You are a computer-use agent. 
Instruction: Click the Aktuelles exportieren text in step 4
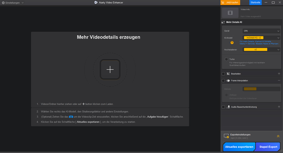coord(88,122)
